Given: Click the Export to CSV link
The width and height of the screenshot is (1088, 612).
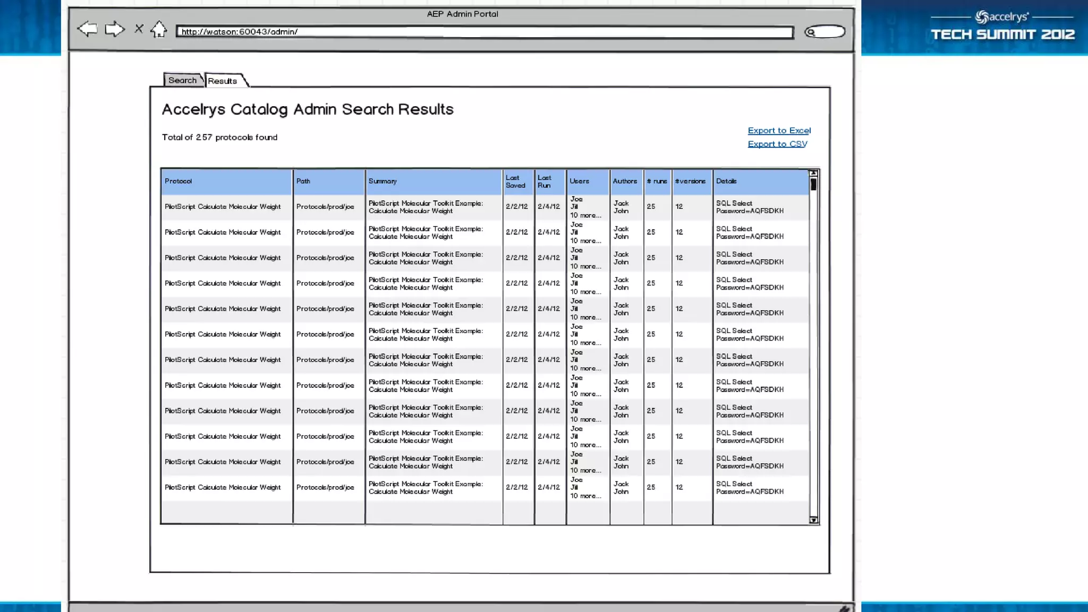Looking at the screenshot, I should [x=777, y=144].
